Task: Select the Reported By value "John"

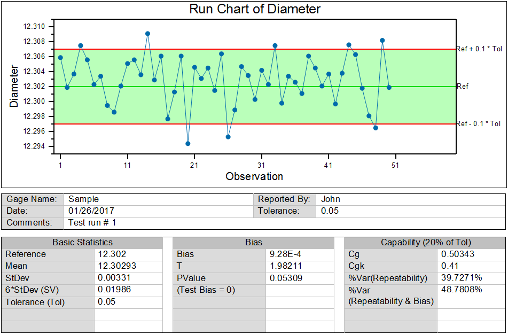Action: [331, 199]
